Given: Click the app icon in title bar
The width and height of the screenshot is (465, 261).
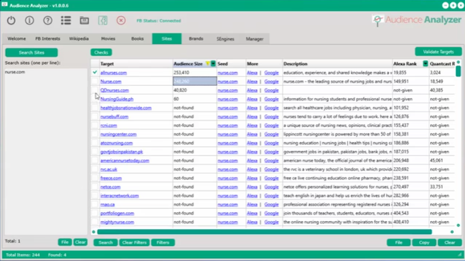Looking at the screenshot, I should (x=4, y=5).
